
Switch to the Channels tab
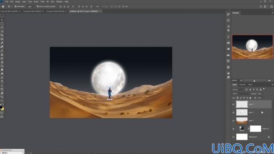(x=243, y=85)
